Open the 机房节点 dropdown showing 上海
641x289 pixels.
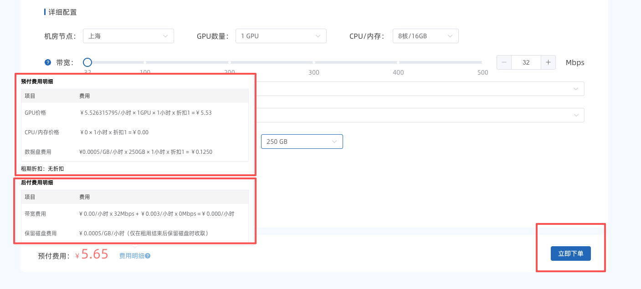point(128,36)
